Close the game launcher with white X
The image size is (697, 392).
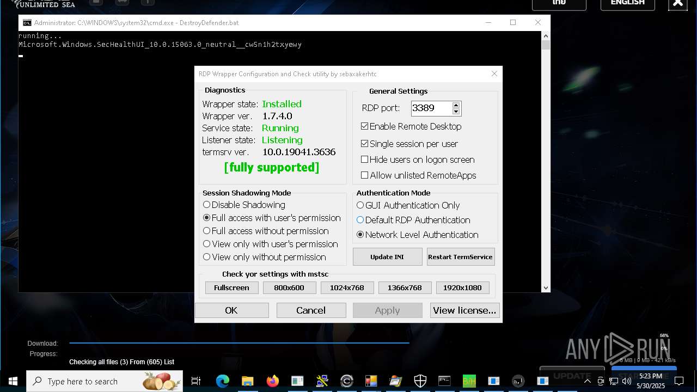(678, 3)
